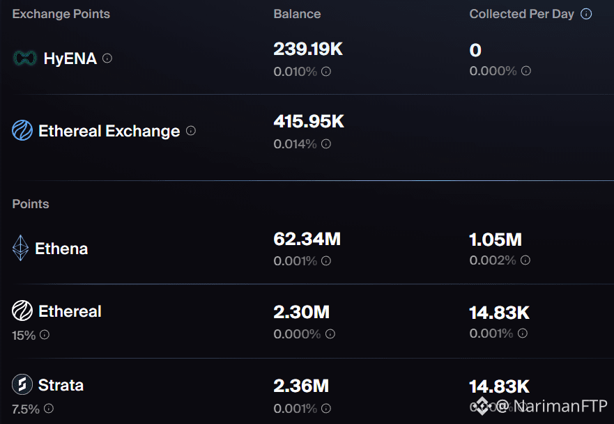The width and height of the screenshot is (614, 424).
Task: Click the 15% label under Ethereal
Action: (x=24, y=336)
